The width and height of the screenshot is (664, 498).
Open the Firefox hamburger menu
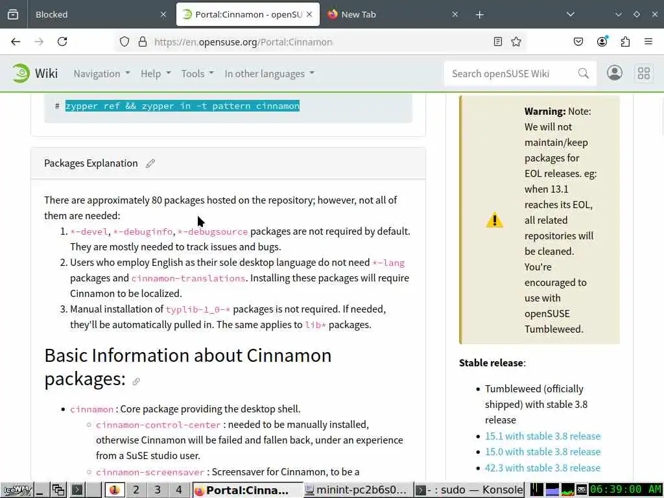(648, 41)
